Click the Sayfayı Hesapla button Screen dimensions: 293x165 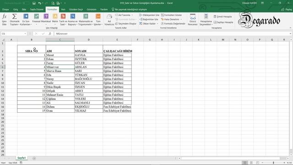pyautogui.click(x=223, y=22)
